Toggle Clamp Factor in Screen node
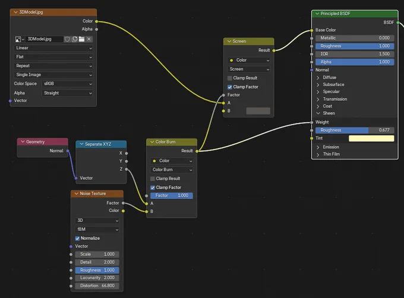Image resolution: width=404 pixels, height=298 pixels. click(x=230, y=87)
